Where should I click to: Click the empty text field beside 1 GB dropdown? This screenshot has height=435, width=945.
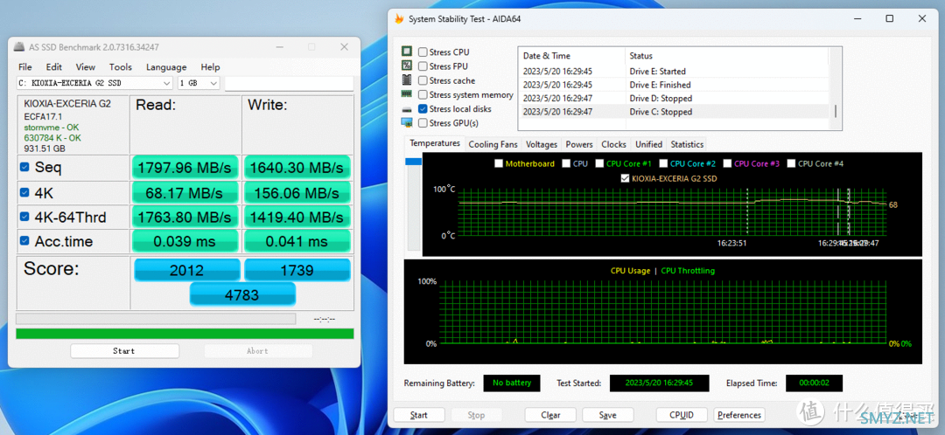(x=290, y=83)
